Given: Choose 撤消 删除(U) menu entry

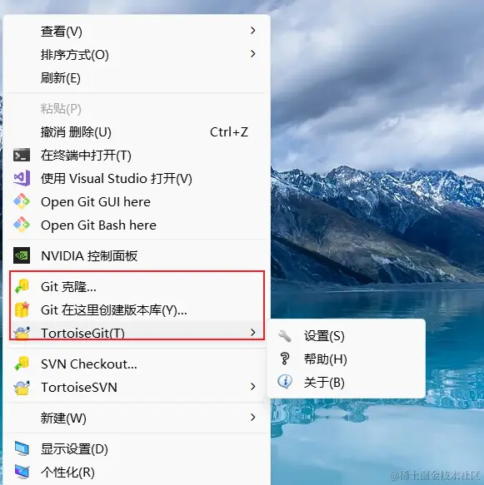Looking at the screenshot, I should 137,132.
